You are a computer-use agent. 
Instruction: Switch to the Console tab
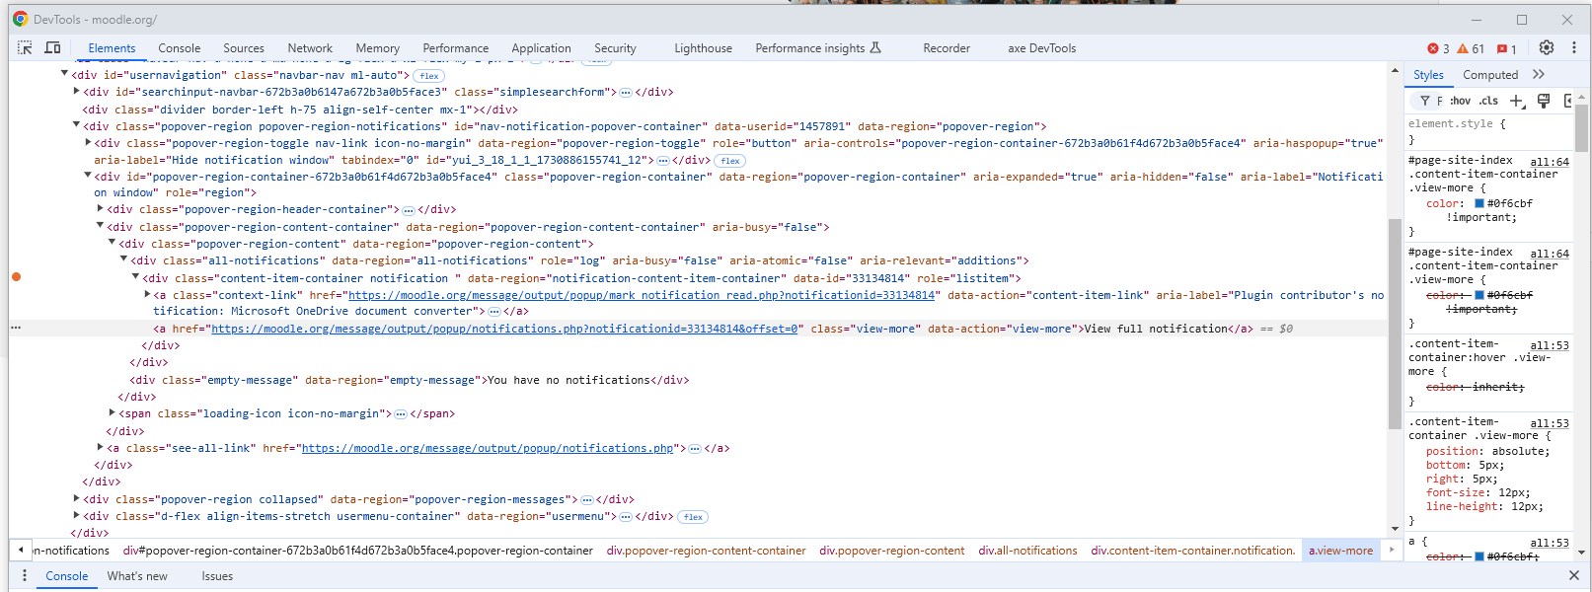tap(179, 48)
